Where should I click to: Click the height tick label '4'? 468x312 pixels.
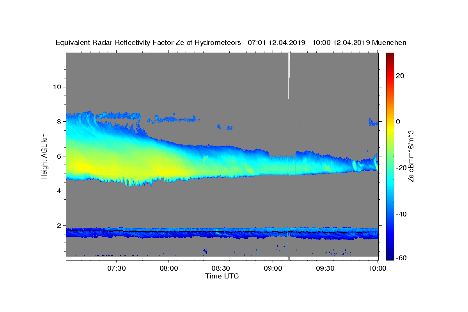[59, 191]
